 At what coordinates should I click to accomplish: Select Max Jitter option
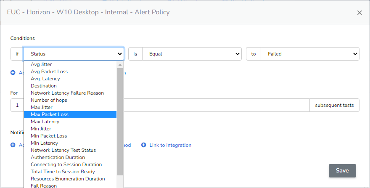point(70,107)
